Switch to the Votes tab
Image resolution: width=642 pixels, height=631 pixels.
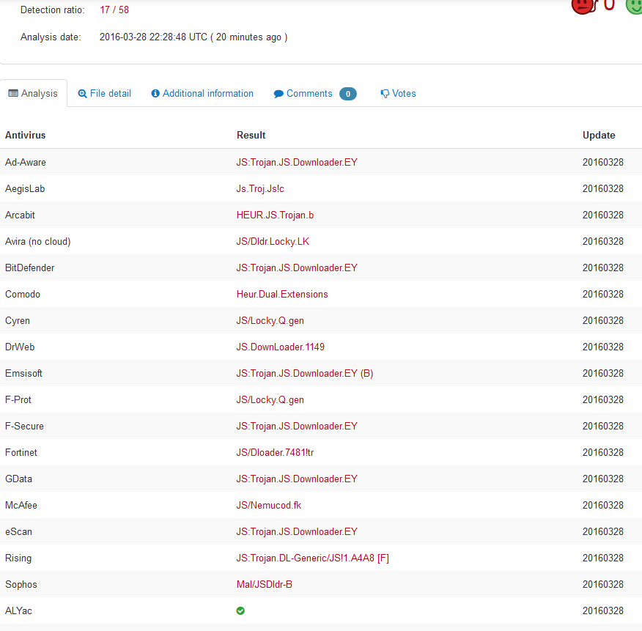pos(398,93)
